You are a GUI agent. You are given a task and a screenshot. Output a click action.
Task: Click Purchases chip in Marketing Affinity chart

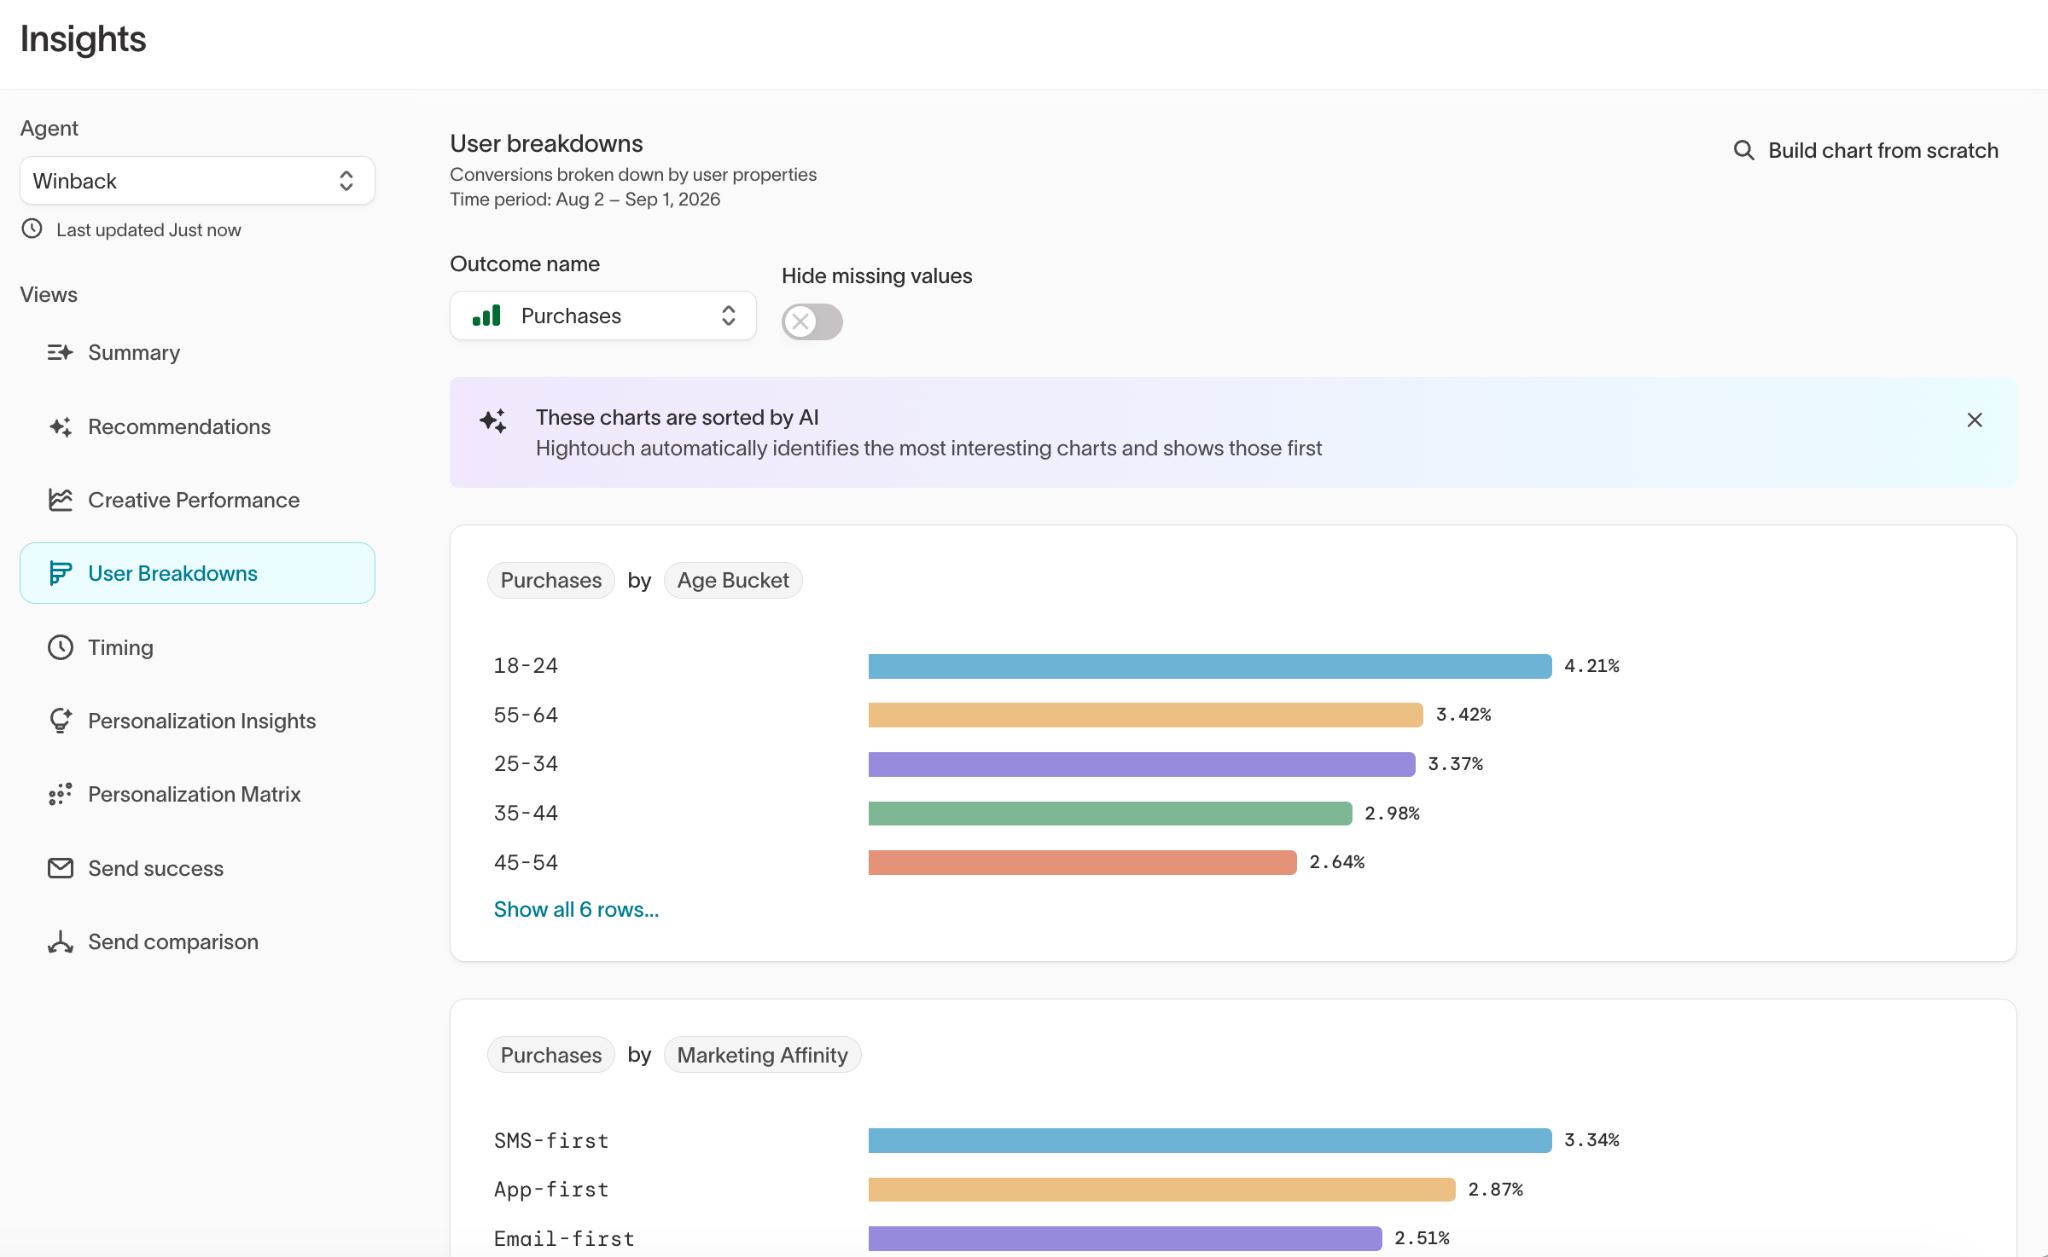point(551,1055)
